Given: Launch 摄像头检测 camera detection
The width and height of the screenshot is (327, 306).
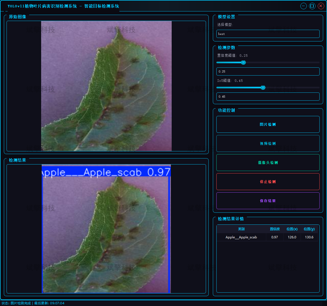Looking at the screenshot, I should pos(268,163).
